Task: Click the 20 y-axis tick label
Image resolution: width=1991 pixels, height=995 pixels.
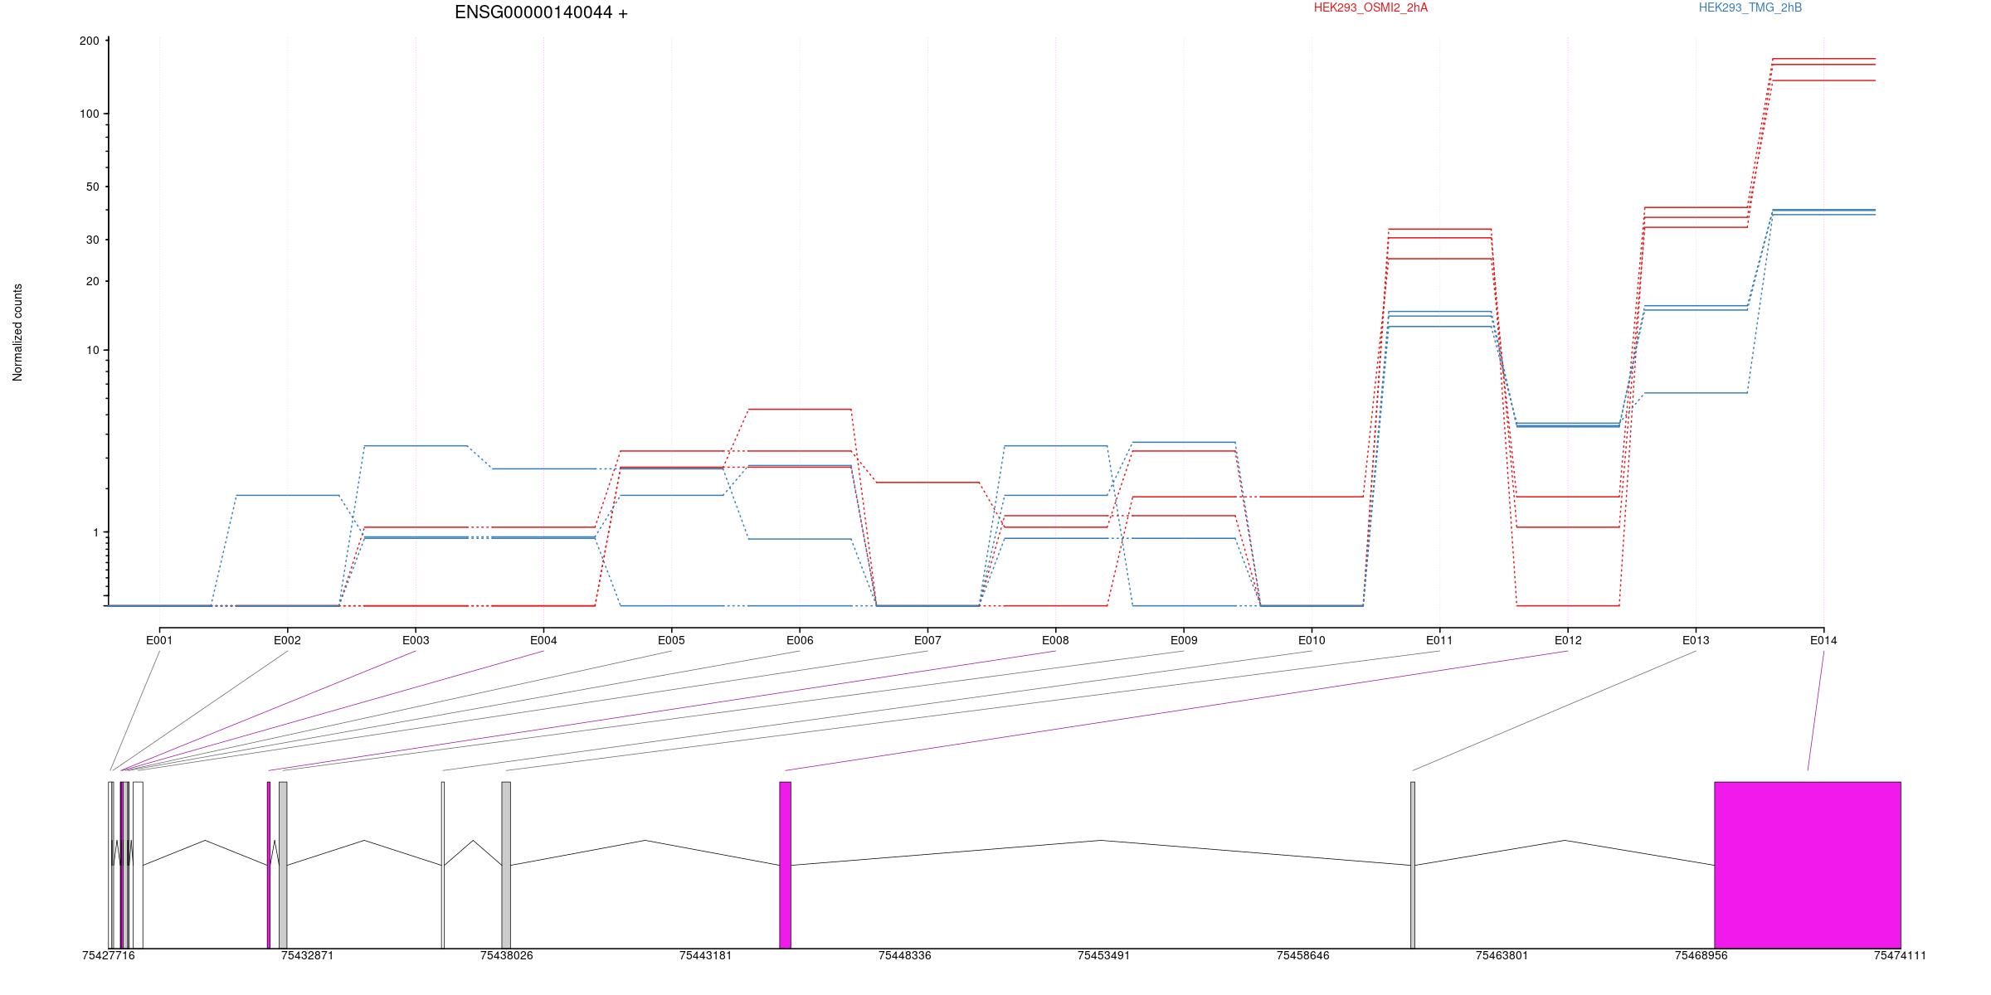Action: click(93, 281)
